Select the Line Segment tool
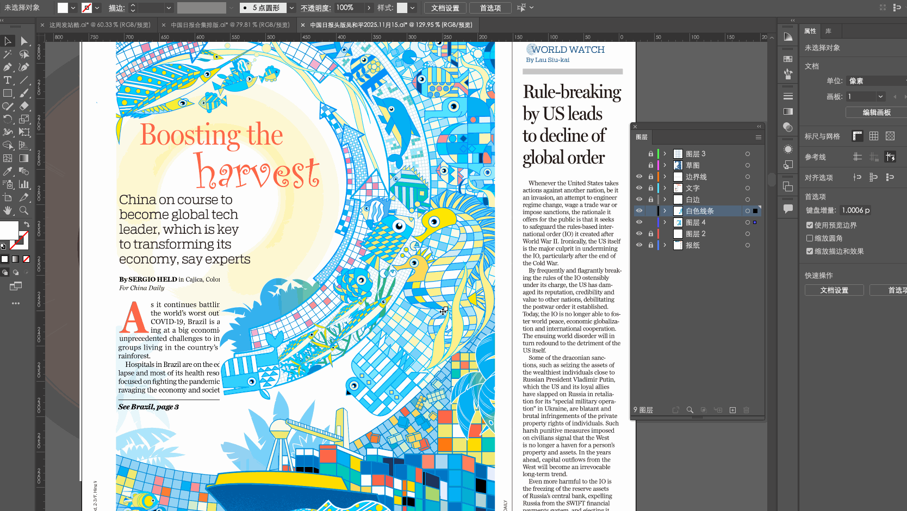The image size is (907, 511). tap(24, 80)
